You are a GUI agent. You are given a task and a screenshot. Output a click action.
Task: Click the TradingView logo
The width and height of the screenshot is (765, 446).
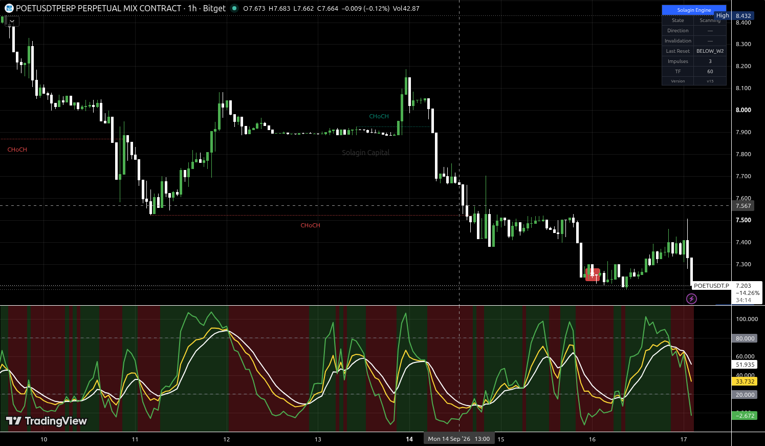pyautogui.click(x=47, y=421)
